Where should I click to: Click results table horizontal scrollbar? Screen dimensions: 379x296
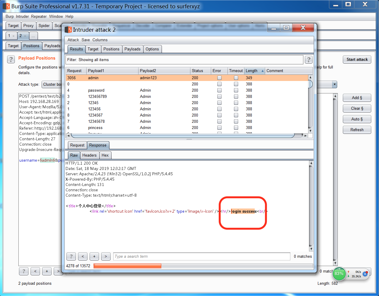183,136
